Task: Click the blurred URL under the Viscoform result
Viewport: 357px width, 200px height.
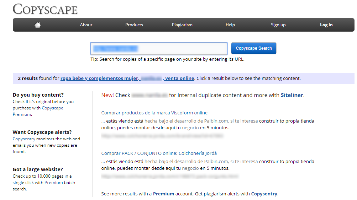Action: pos(162,136)
